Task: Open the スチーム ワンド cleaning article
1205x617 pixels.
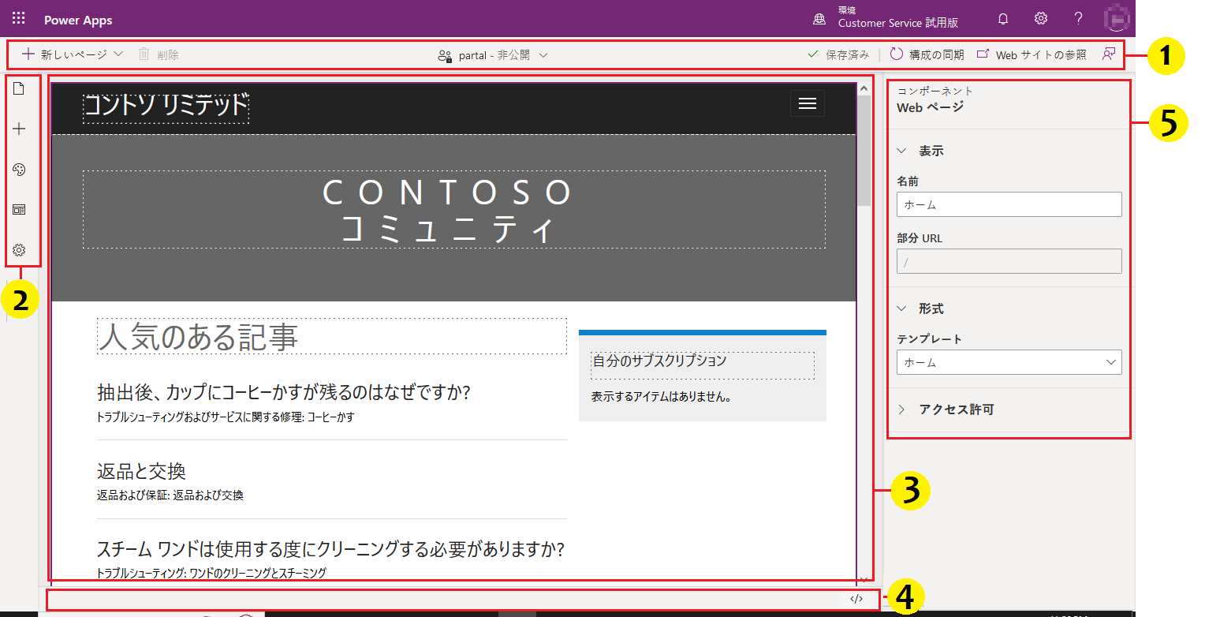Action: [331, 549]
